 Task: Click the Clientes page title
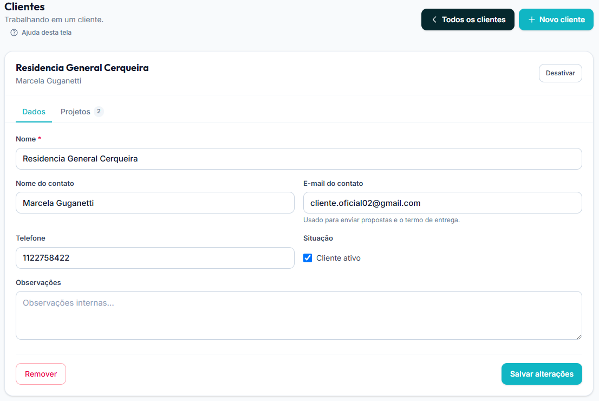[24, 7]
